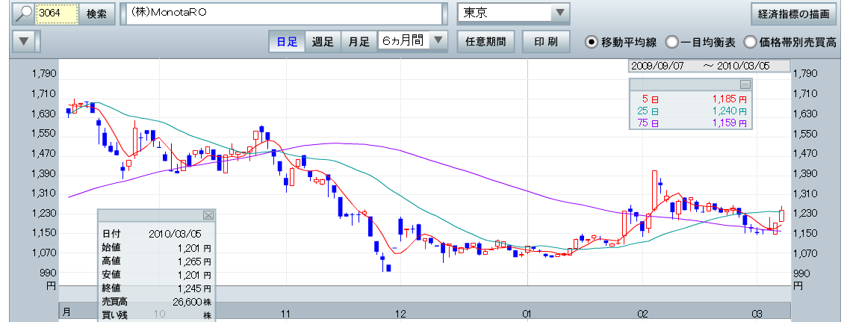Click the 印刷 print button
The width and height of the screenshot is (844, 322).
click(546, 42)
